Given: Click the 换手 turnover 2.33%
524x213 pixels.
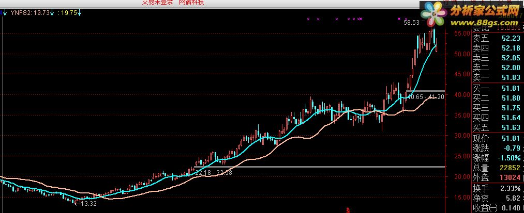Looking at the screenshot, I should point(511,188).
